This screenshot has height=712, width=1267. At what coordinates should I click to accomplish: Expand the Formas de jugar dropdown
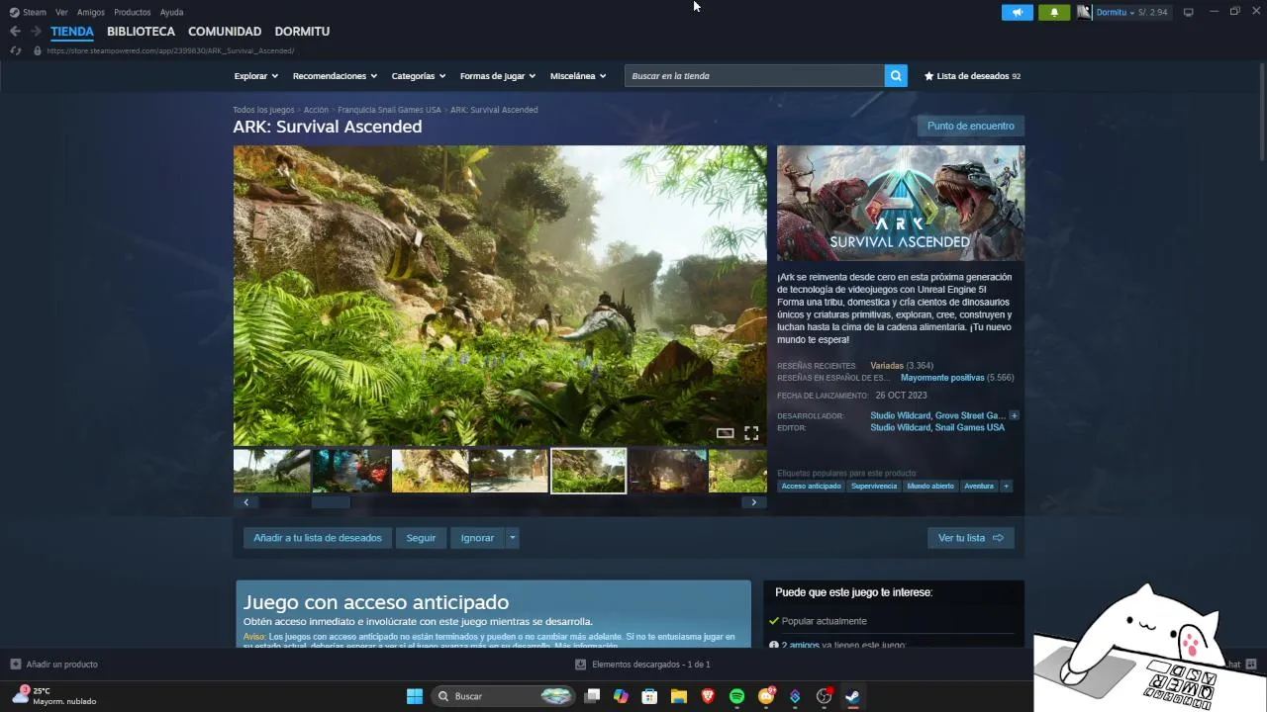[x=498, y=76]
